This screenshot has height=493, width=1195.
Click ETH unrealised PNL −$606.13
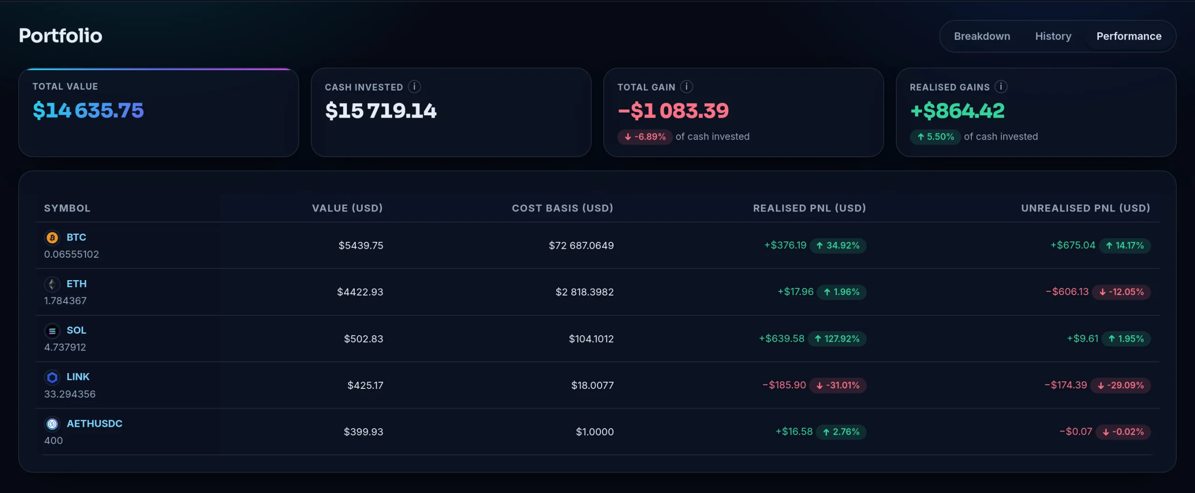tap(1067, 292)
